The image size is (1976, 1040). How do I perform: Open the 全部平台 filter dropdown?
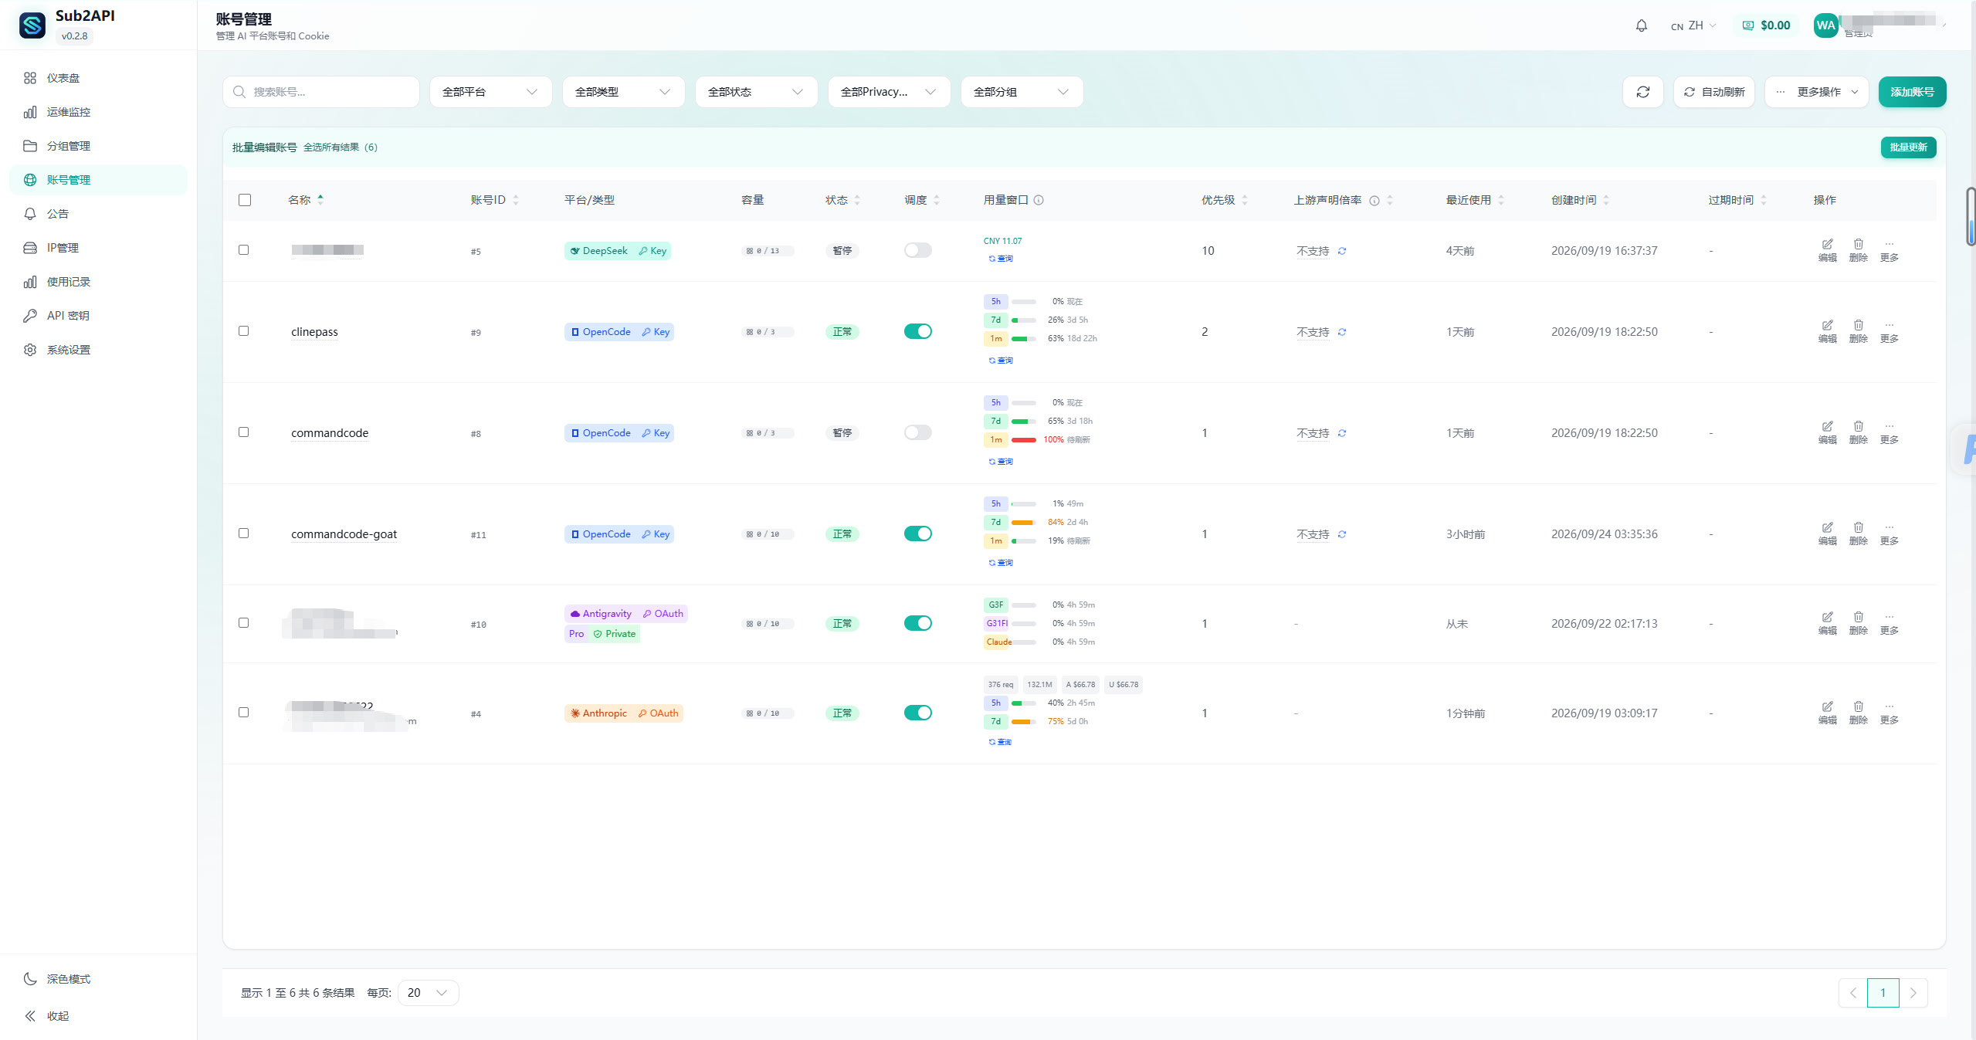click(x=490, y=92)
